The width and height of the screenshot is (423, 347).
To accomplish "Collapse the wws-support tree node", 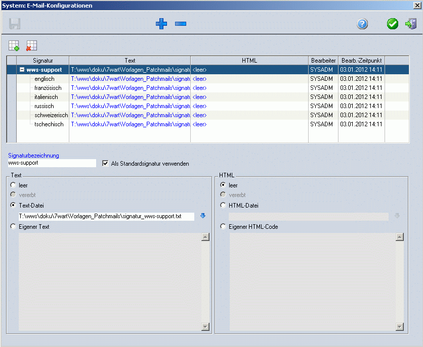I will [22, 70].
